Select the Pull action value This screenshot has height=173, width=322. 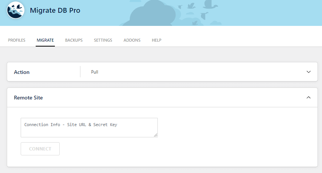(95, 72)
